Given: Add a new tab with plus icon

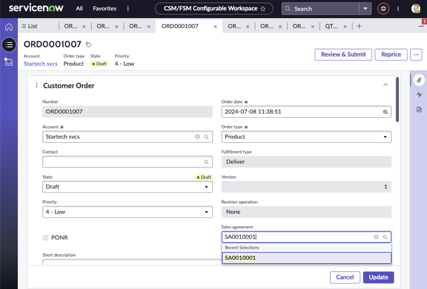Looking at the screenshot, I should coord(359,26).
